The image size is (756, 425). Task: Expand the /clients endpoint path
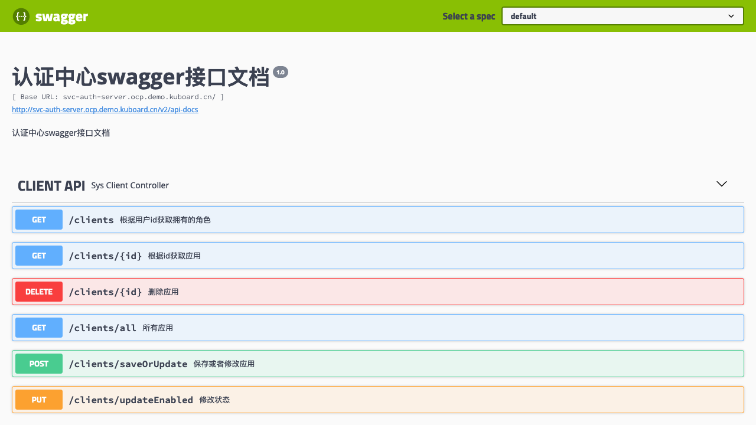click(92, 220)
